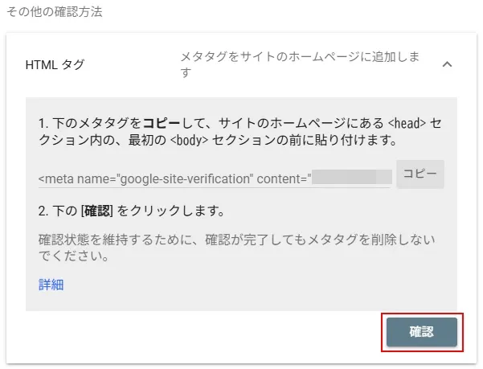
Task: Click the google-site-verification name in tag
Action: coord(186,178)
